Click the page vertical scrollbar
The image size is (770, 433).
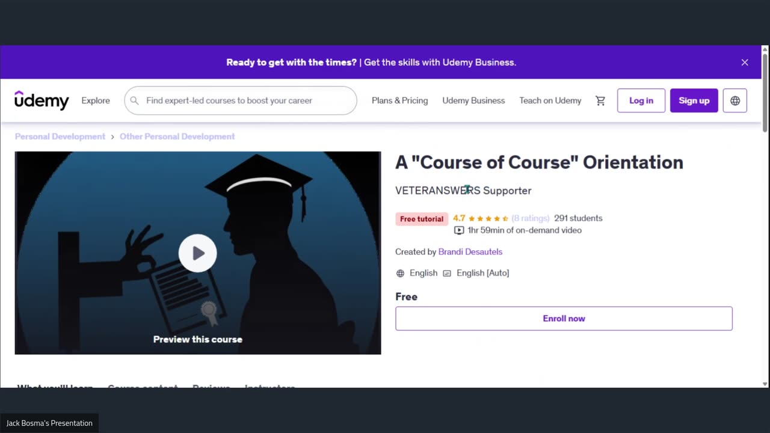[765, 93]
